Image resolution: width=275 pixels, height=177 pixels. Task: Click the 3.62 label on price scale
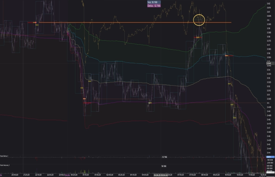268,4
